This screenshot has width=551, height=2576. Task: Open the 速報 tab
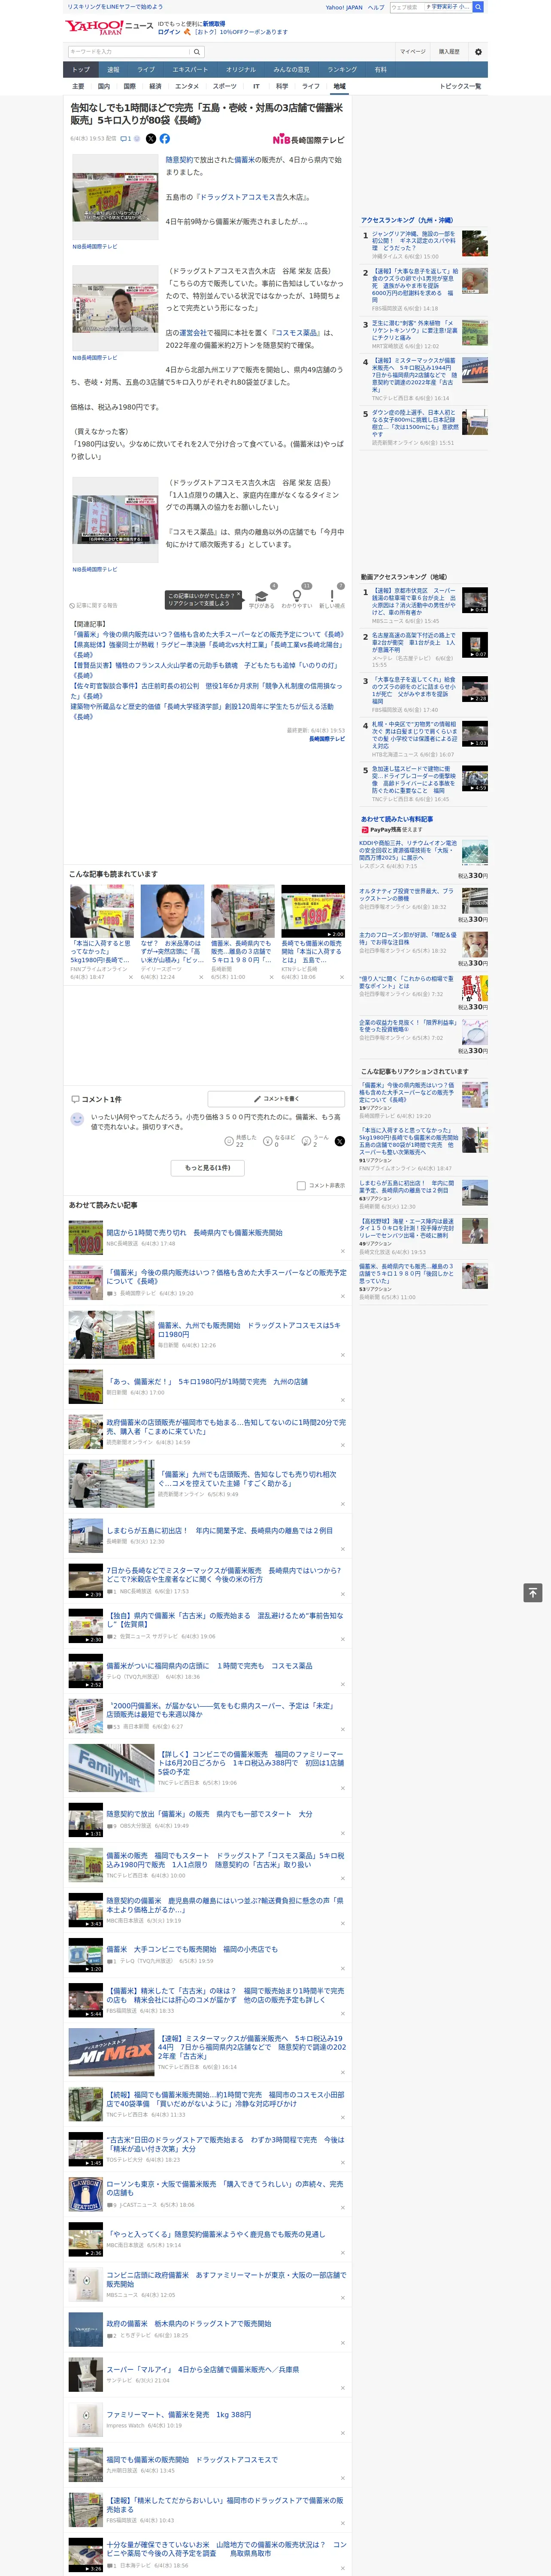[x=113, y=70]
